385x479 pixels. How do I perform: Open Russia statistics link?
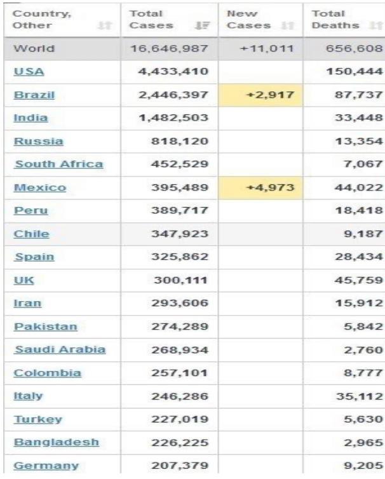click(39, 142)
